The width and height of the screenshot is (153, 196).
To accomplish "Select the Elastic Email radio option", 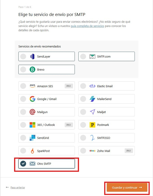I will (83, 86).
